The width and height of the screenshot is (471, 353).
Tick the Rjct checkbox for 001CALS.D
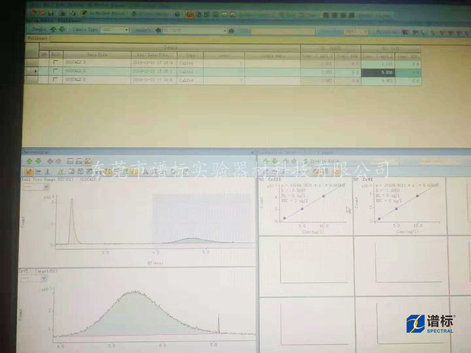coord(55,62)
